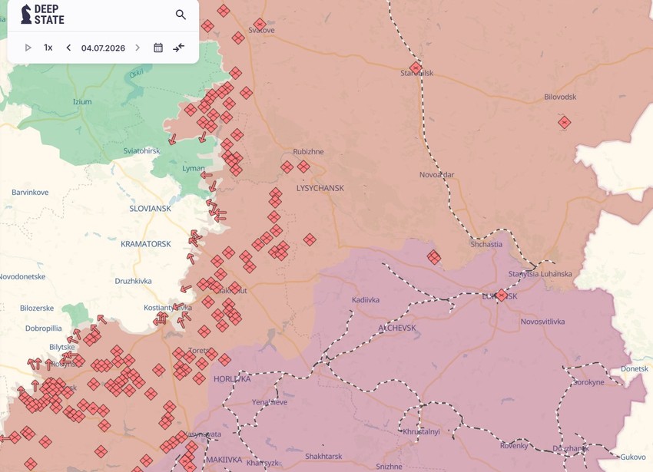This screenshot has height=472, width=653.
Task: Click the SLOVIANSK city label
Action: point(150,208)
